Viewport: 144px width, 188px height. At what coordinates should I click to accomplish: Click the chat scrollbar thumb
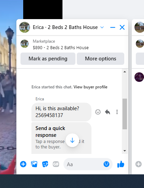(x=125, y=114)
